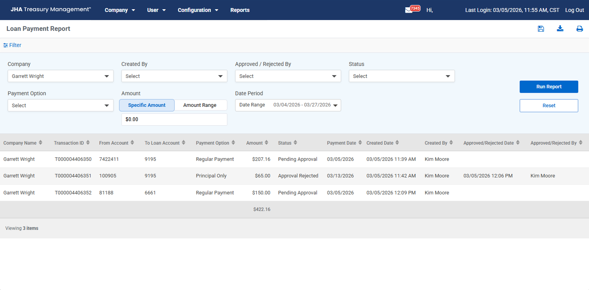The width and height of the screenshot is (589, 290).
Task: Switch to Amount Range option
Action: click(200, 105)
